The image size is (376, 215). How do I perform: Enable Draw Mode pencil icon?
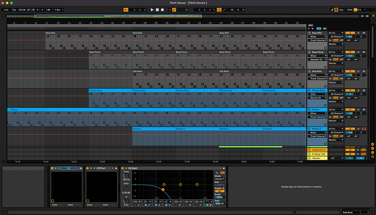point(332,10)
